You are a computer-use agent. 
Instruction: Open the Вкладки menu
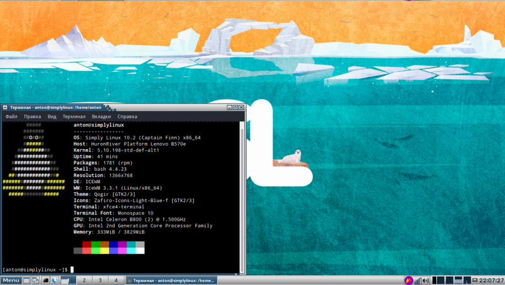click(x=101, y=117)
